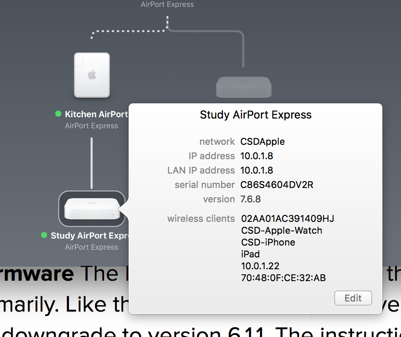401x337 pixels.
Task: Select the Study AirPort Express device icon
Action: point(92,208)
